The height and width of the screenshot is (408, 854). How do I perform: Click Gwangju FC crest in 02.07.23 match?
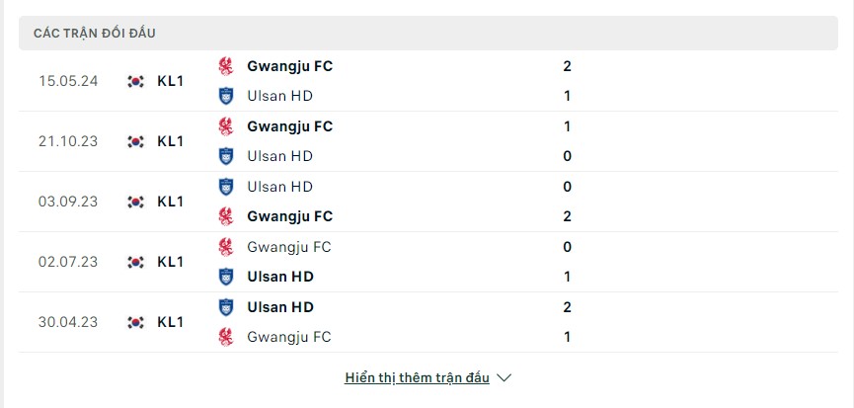pos(225,247)
